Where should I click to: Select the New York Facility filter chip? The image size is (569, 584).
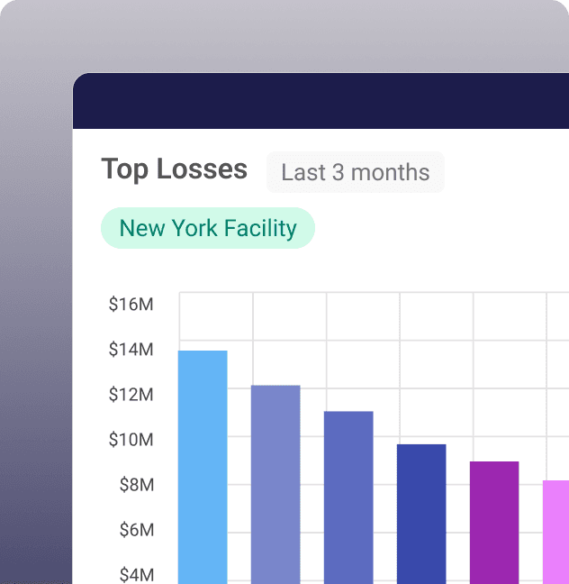207,228
